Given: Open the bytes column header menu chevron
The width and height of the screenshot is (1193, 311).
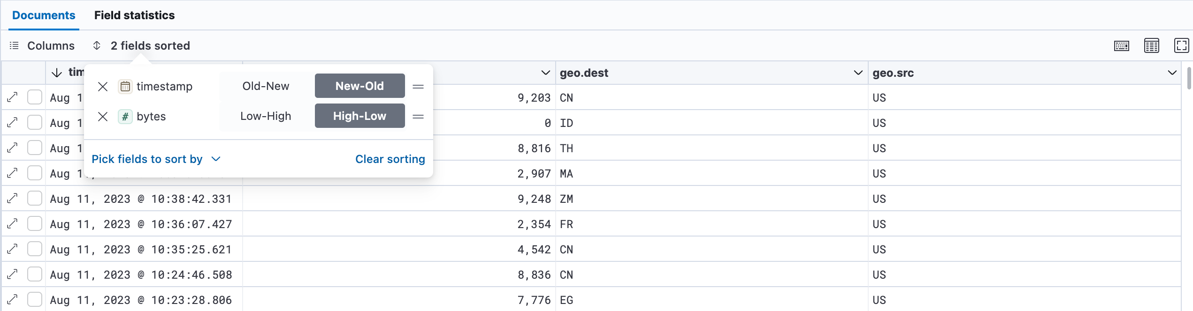Looking at the screenshot, I should (x=545, y=73).
